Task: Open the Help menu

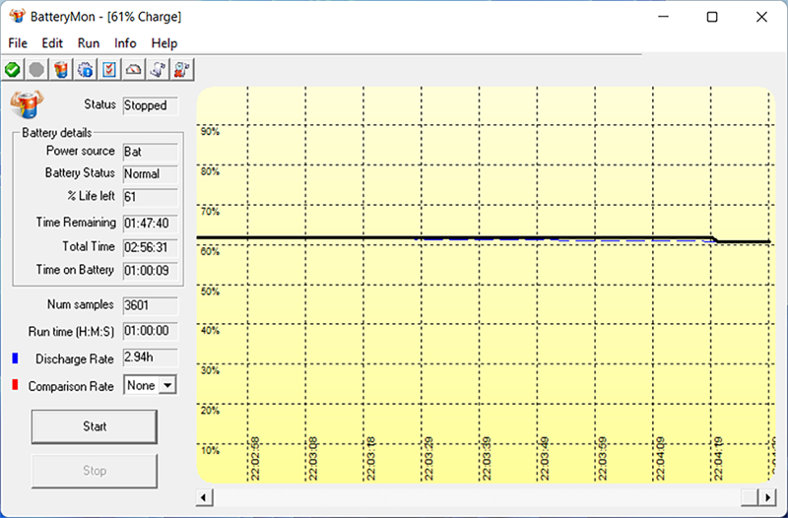Action: click(164, 43)
